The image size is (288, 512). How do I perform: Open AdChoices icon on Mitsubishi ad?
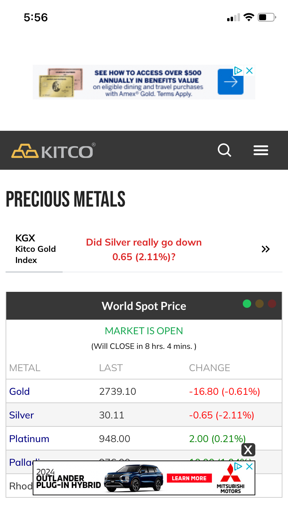[238, 466]
